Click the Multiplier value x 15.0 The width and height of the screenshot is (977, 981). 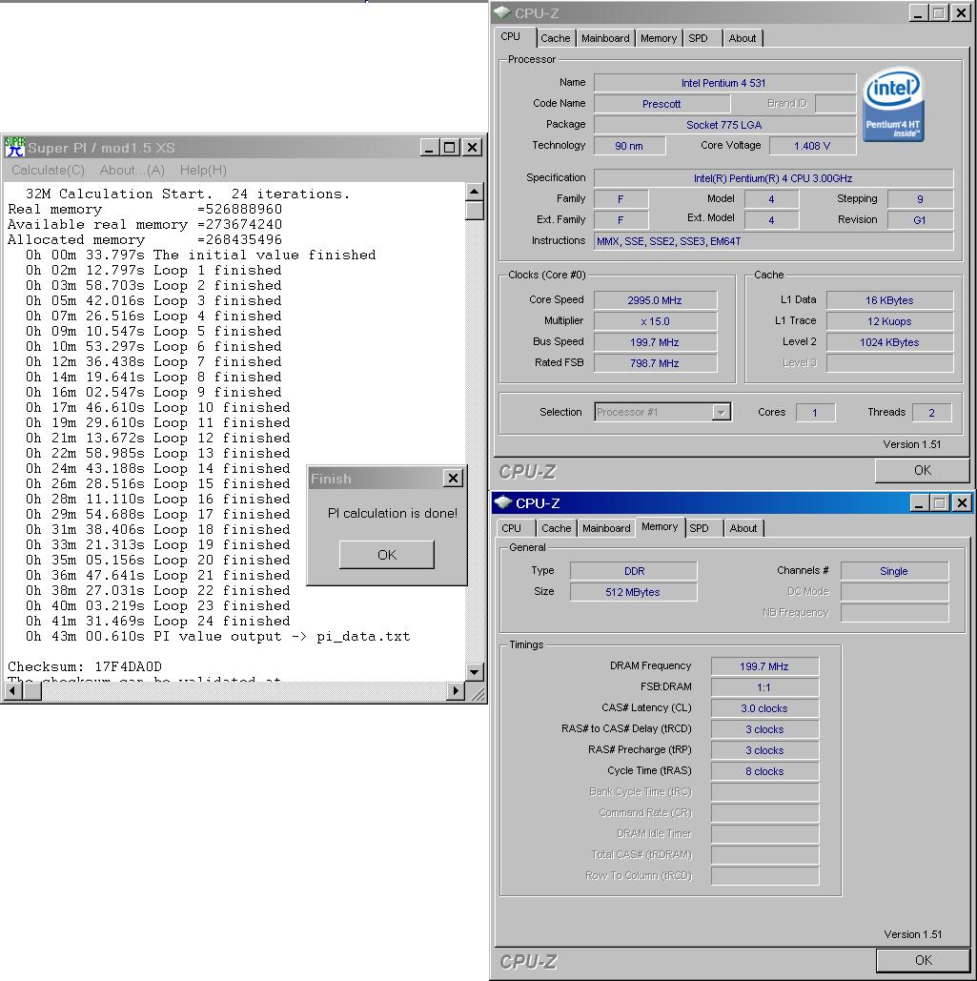click(655, 321)
